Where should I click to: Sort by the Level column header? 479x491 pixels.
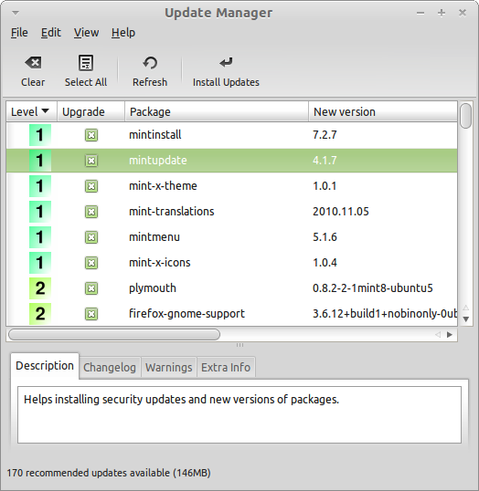(31, 111)
